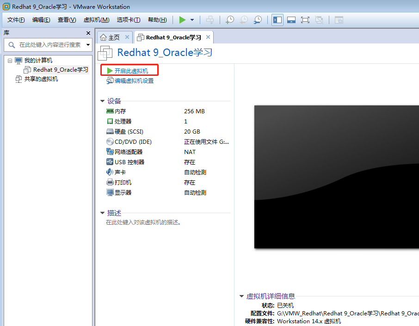Viewport: 419px width, 326px height.
Task: Click the 20 GB hard disk value
Action: (192, 132)
